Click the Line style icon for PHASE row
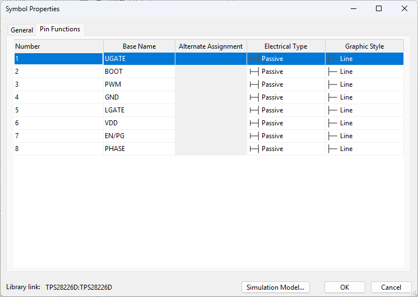Screen dimensions: 418x297 [x=332, y=149]
